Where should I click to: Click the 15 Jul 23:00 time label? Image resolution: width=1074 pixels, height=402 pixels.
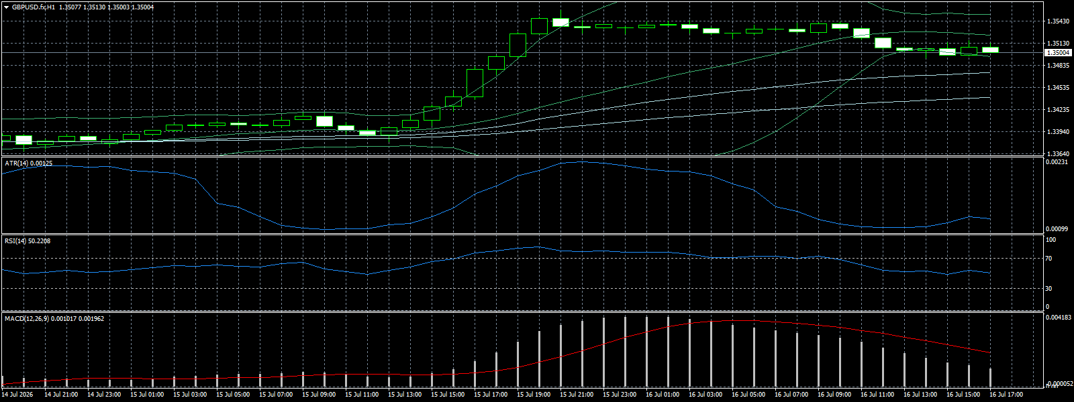point(619,395)
